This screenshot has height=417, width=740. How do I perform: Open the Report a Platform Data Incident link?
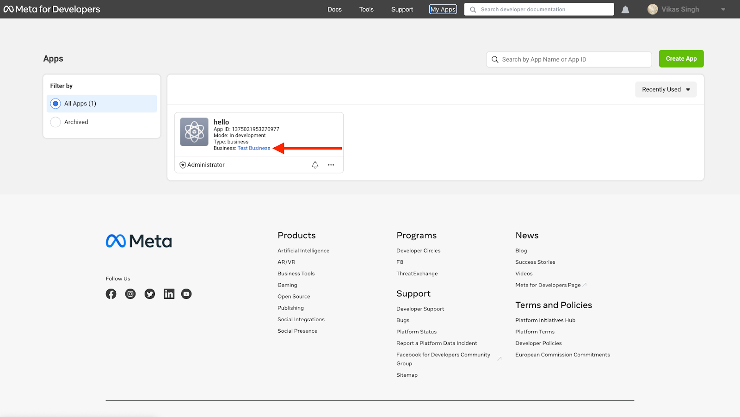tap(437, 343)
